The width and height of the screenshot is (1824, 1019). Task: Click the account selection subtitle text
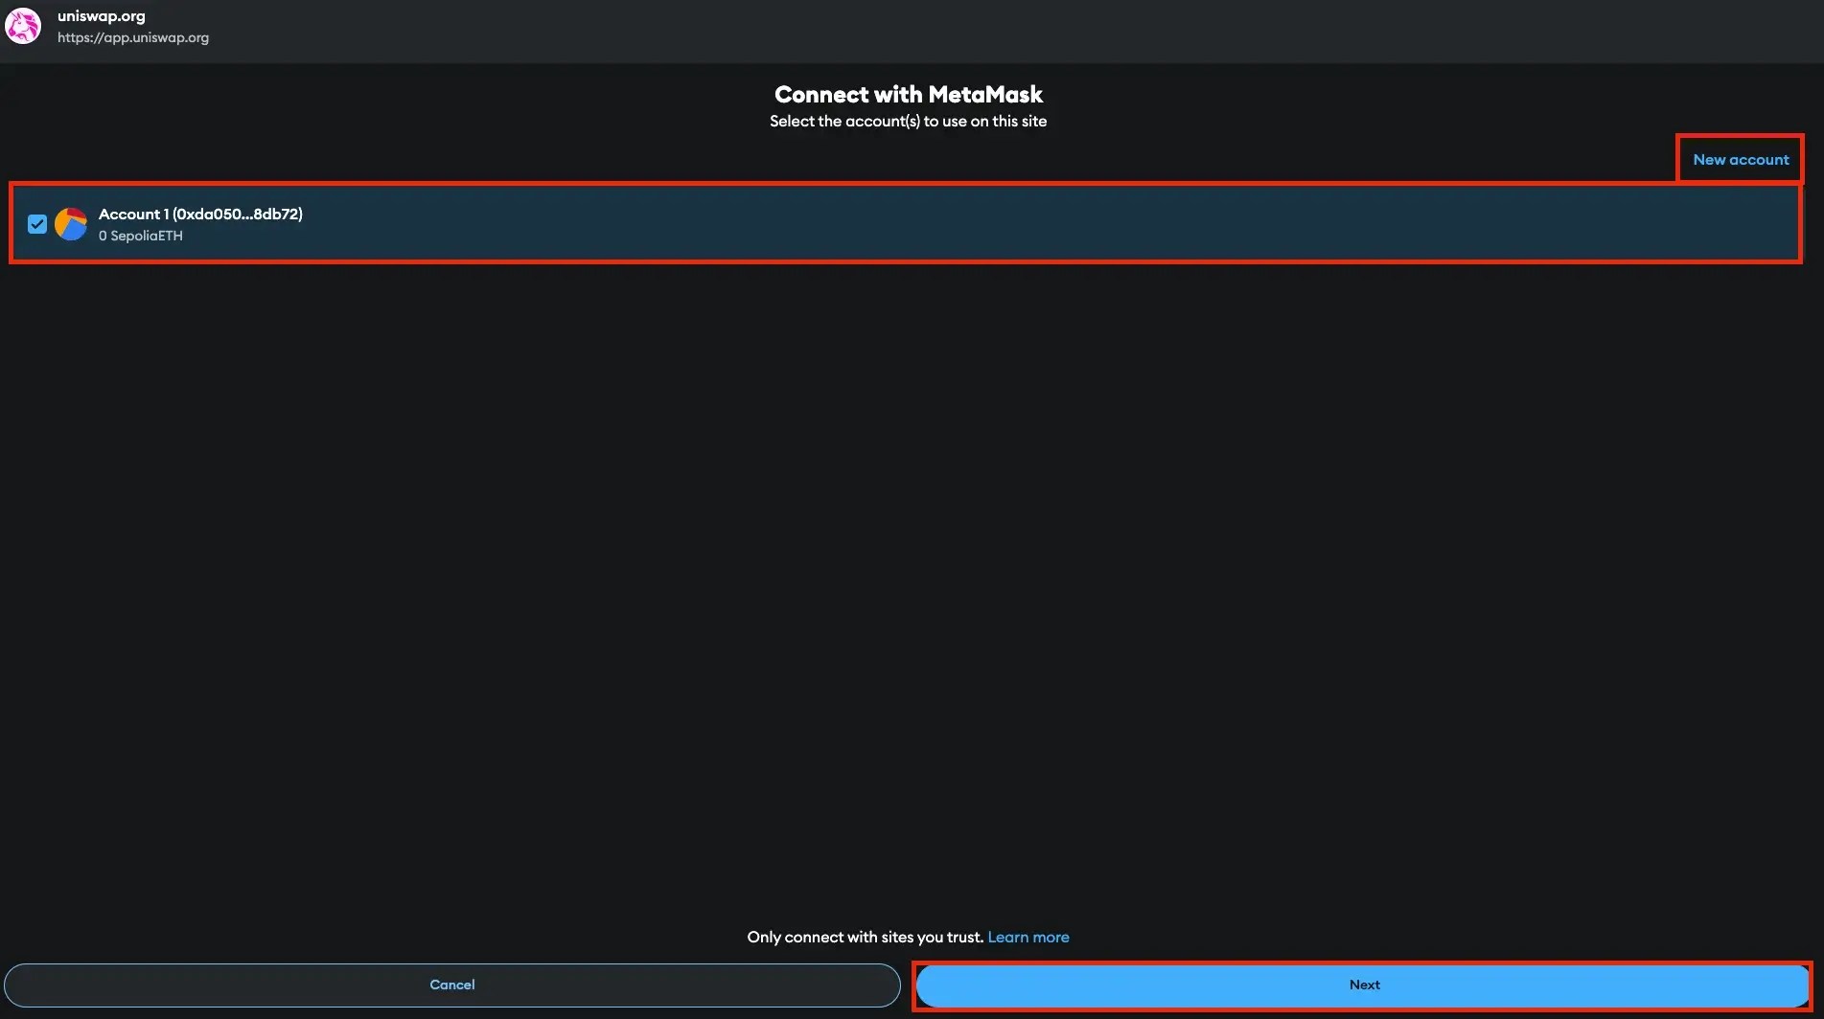coord(907,121)
